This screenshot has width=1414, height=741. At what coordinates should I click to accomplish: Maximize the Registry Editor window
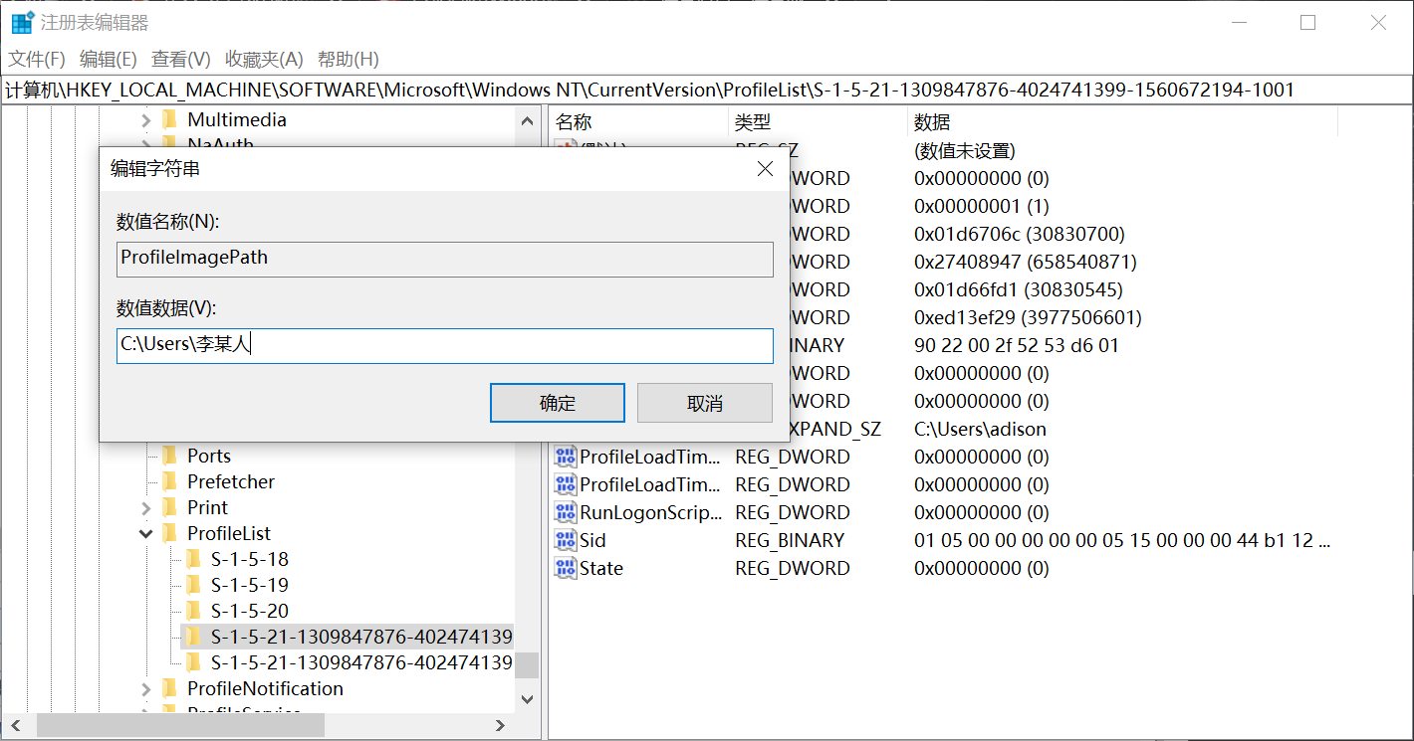click(x=1307, y=22)
